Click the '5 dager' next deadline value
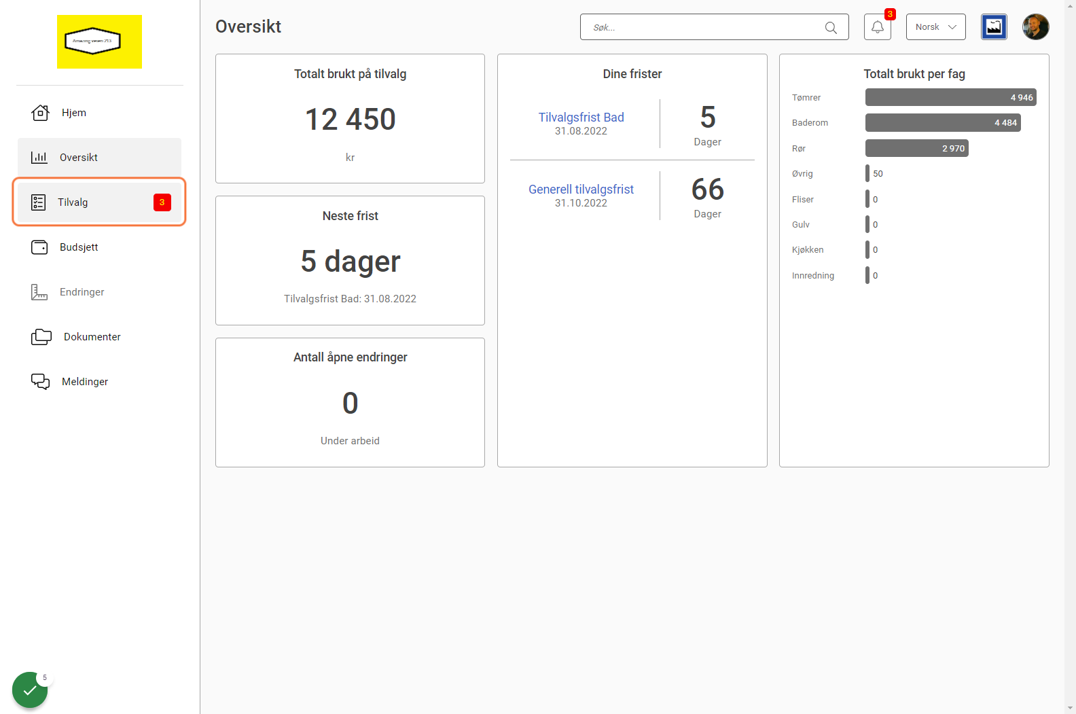The height and width of the screenshot is (714, 1076). pos(351,262)
